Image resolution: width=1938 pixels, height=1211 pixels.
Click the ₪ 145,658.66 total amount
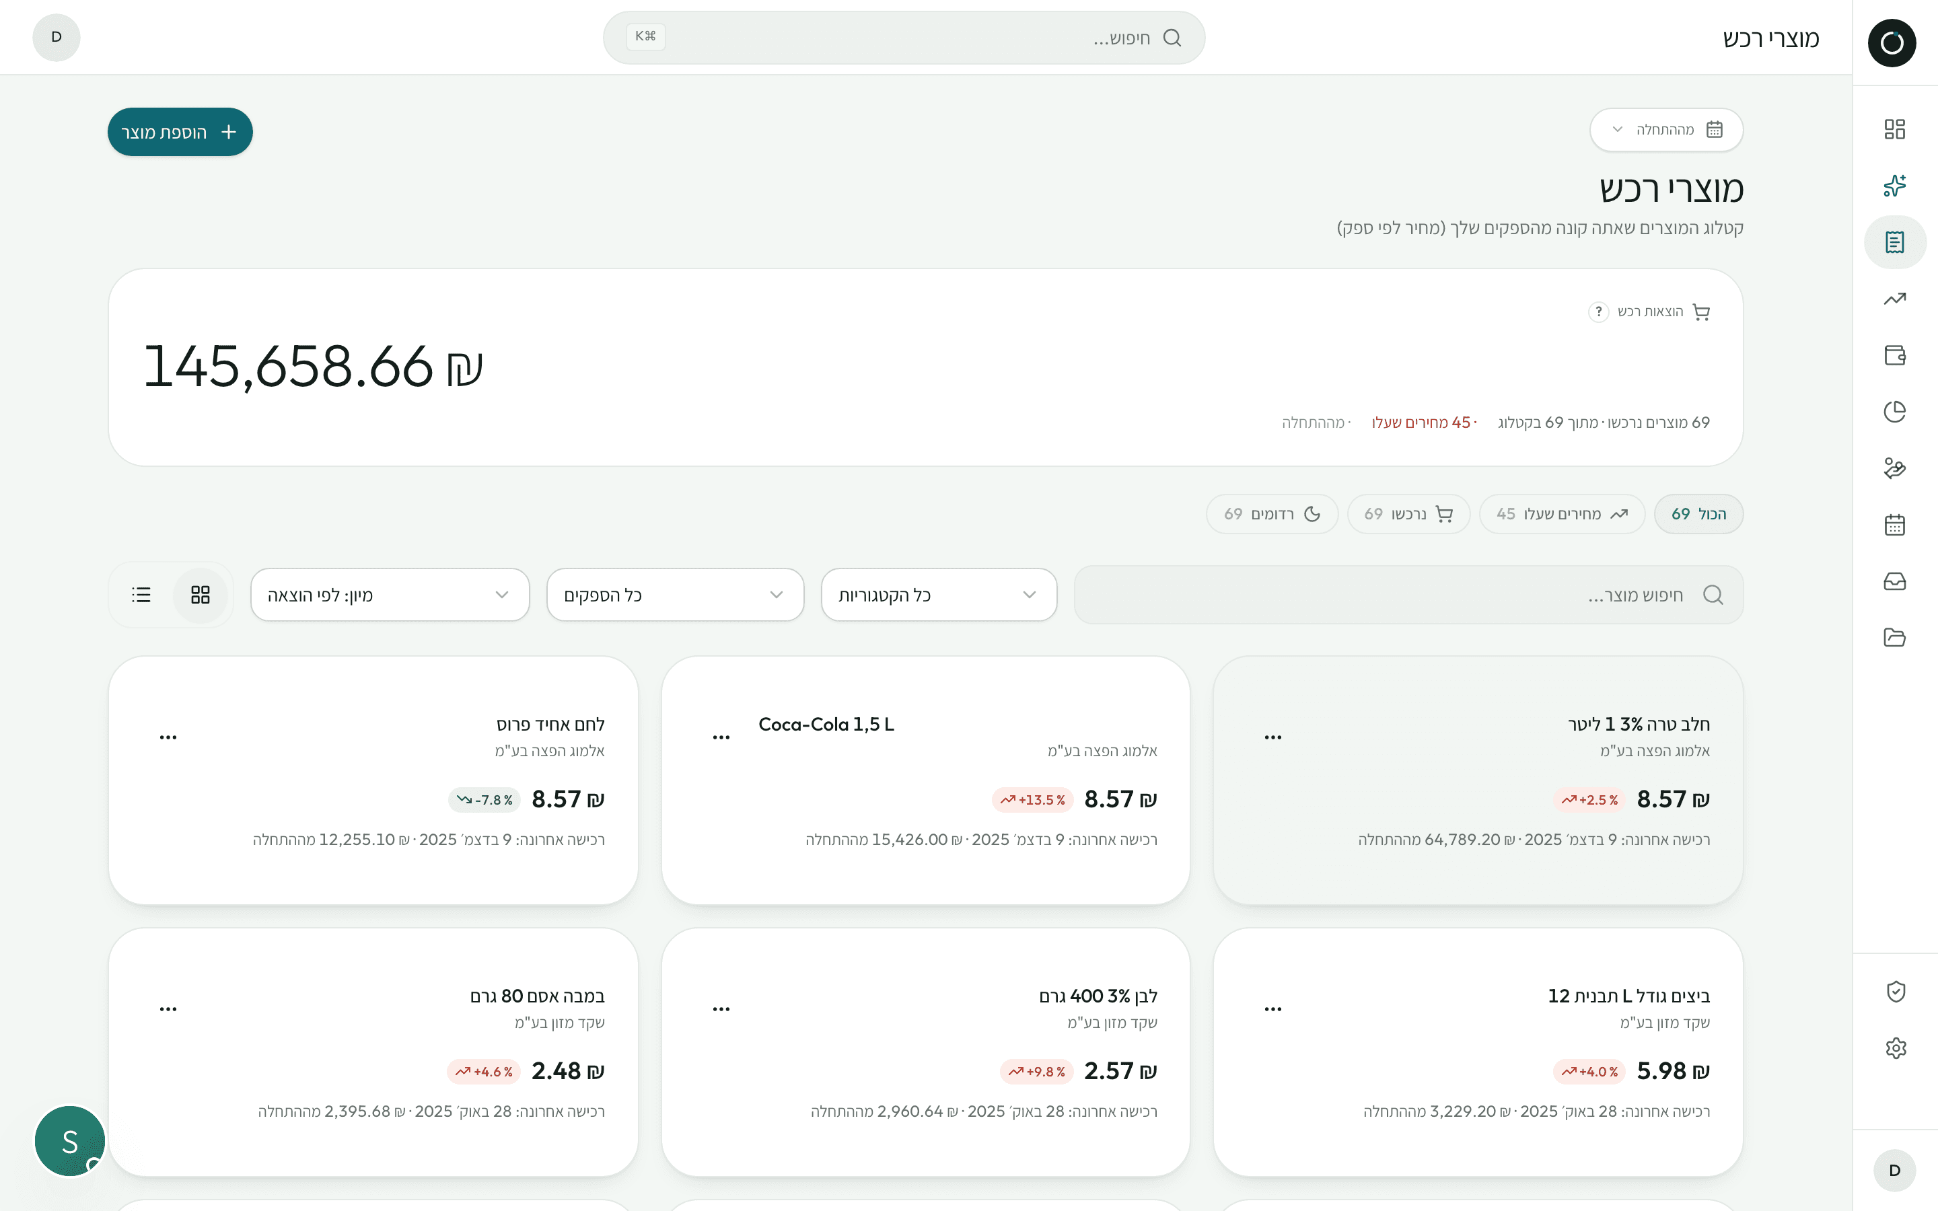point(313,367)
